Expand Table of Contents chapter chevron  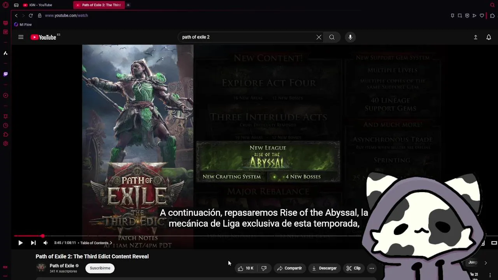111,243
